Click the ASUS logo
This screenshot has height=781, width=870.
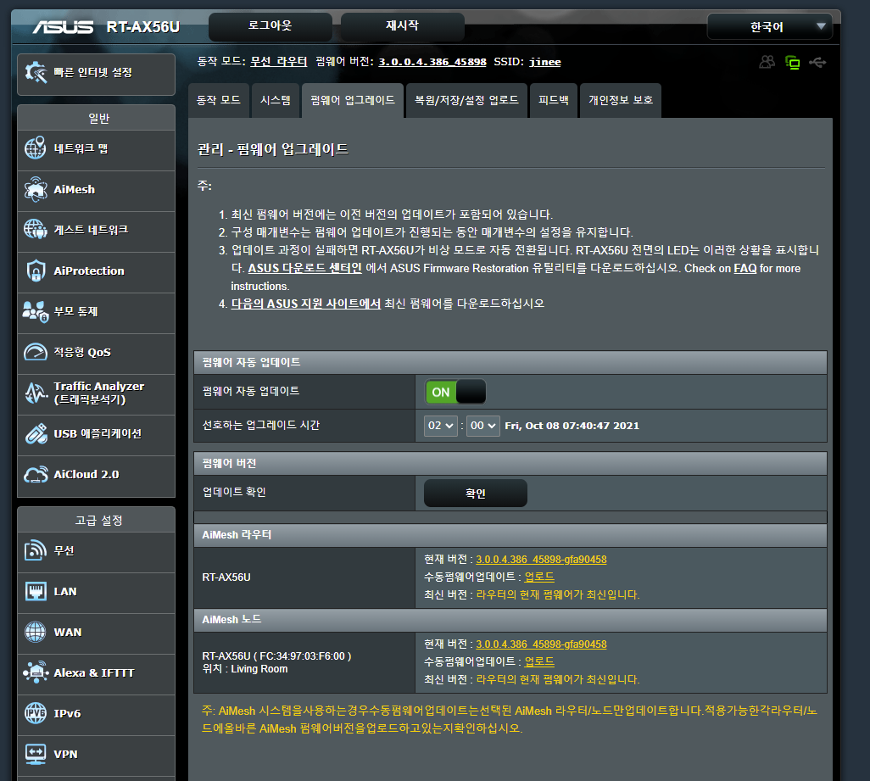[x=63, y=27]
